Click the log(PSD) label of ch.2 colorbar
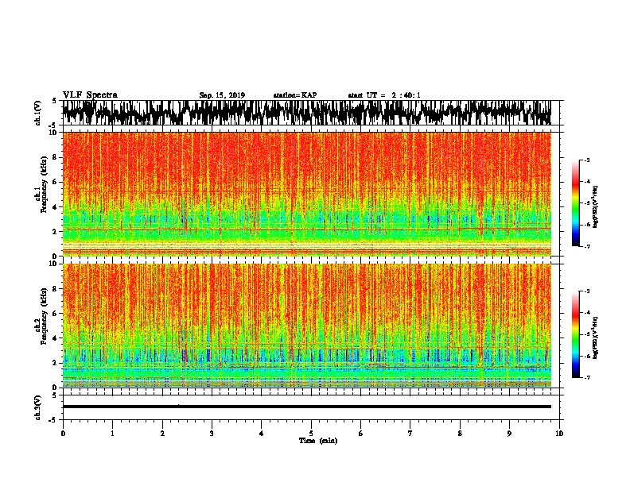The width and height of the screenshot is (630, 486). click(596, 337)
